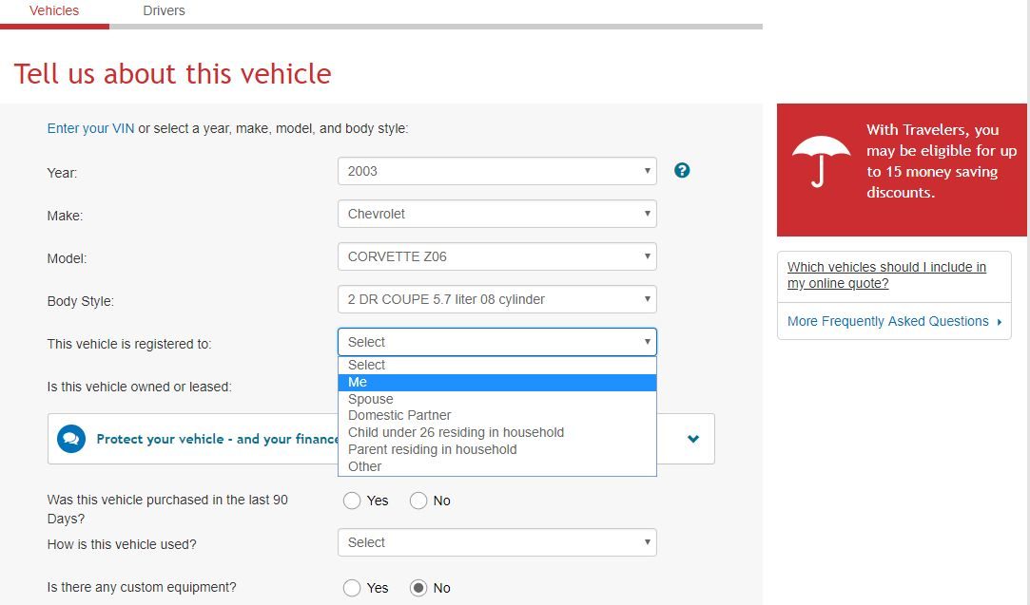Open Which vehicles should I include link
This screenshot has height=605, width=1030.
pos(886,274)
